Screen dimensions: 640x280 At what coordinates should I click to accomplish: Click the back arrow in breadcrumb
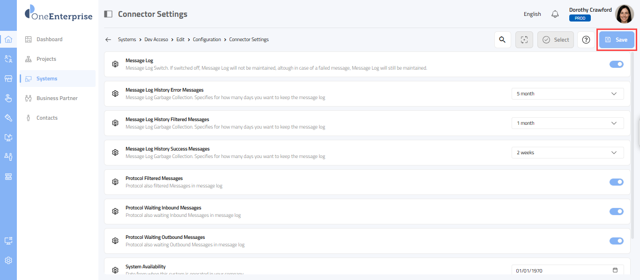pyautogui.click(x=108, y=40)
